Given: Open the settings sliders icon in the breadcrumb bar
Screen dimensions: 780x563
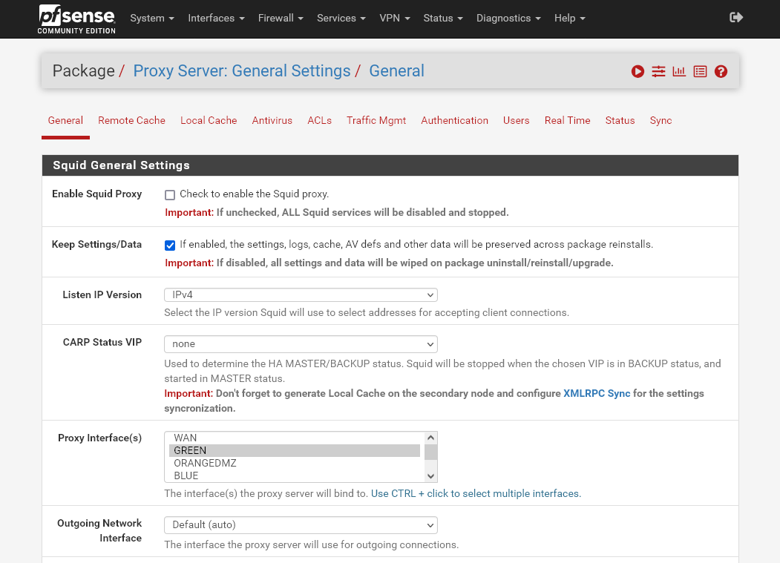Looking at the screenshot, I should point(658,70).
